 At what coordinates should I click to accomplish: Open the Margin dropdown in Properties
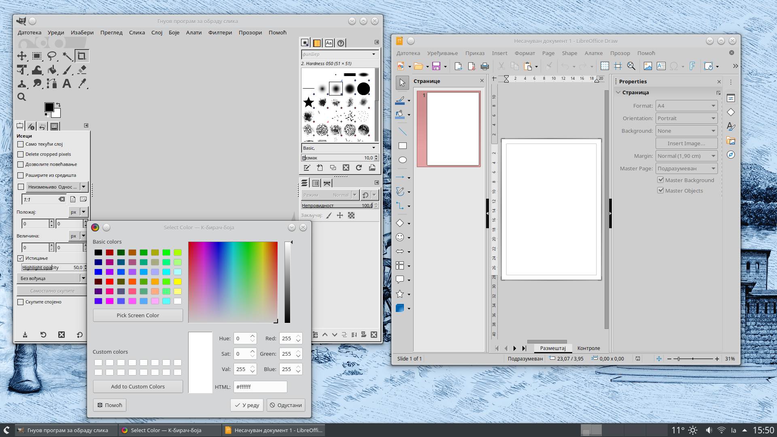686,156
